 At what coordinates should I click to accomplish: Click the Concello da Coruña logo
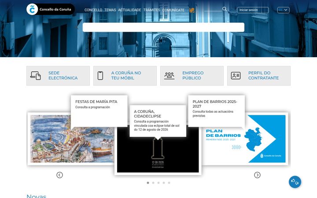pos(51,9)
